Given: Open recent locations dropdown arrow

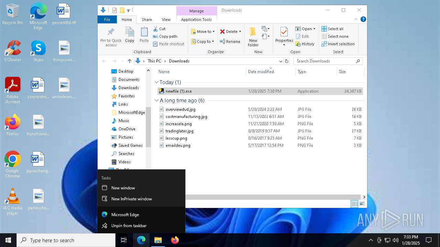Looking at the screenshot, I should point(122,61).
